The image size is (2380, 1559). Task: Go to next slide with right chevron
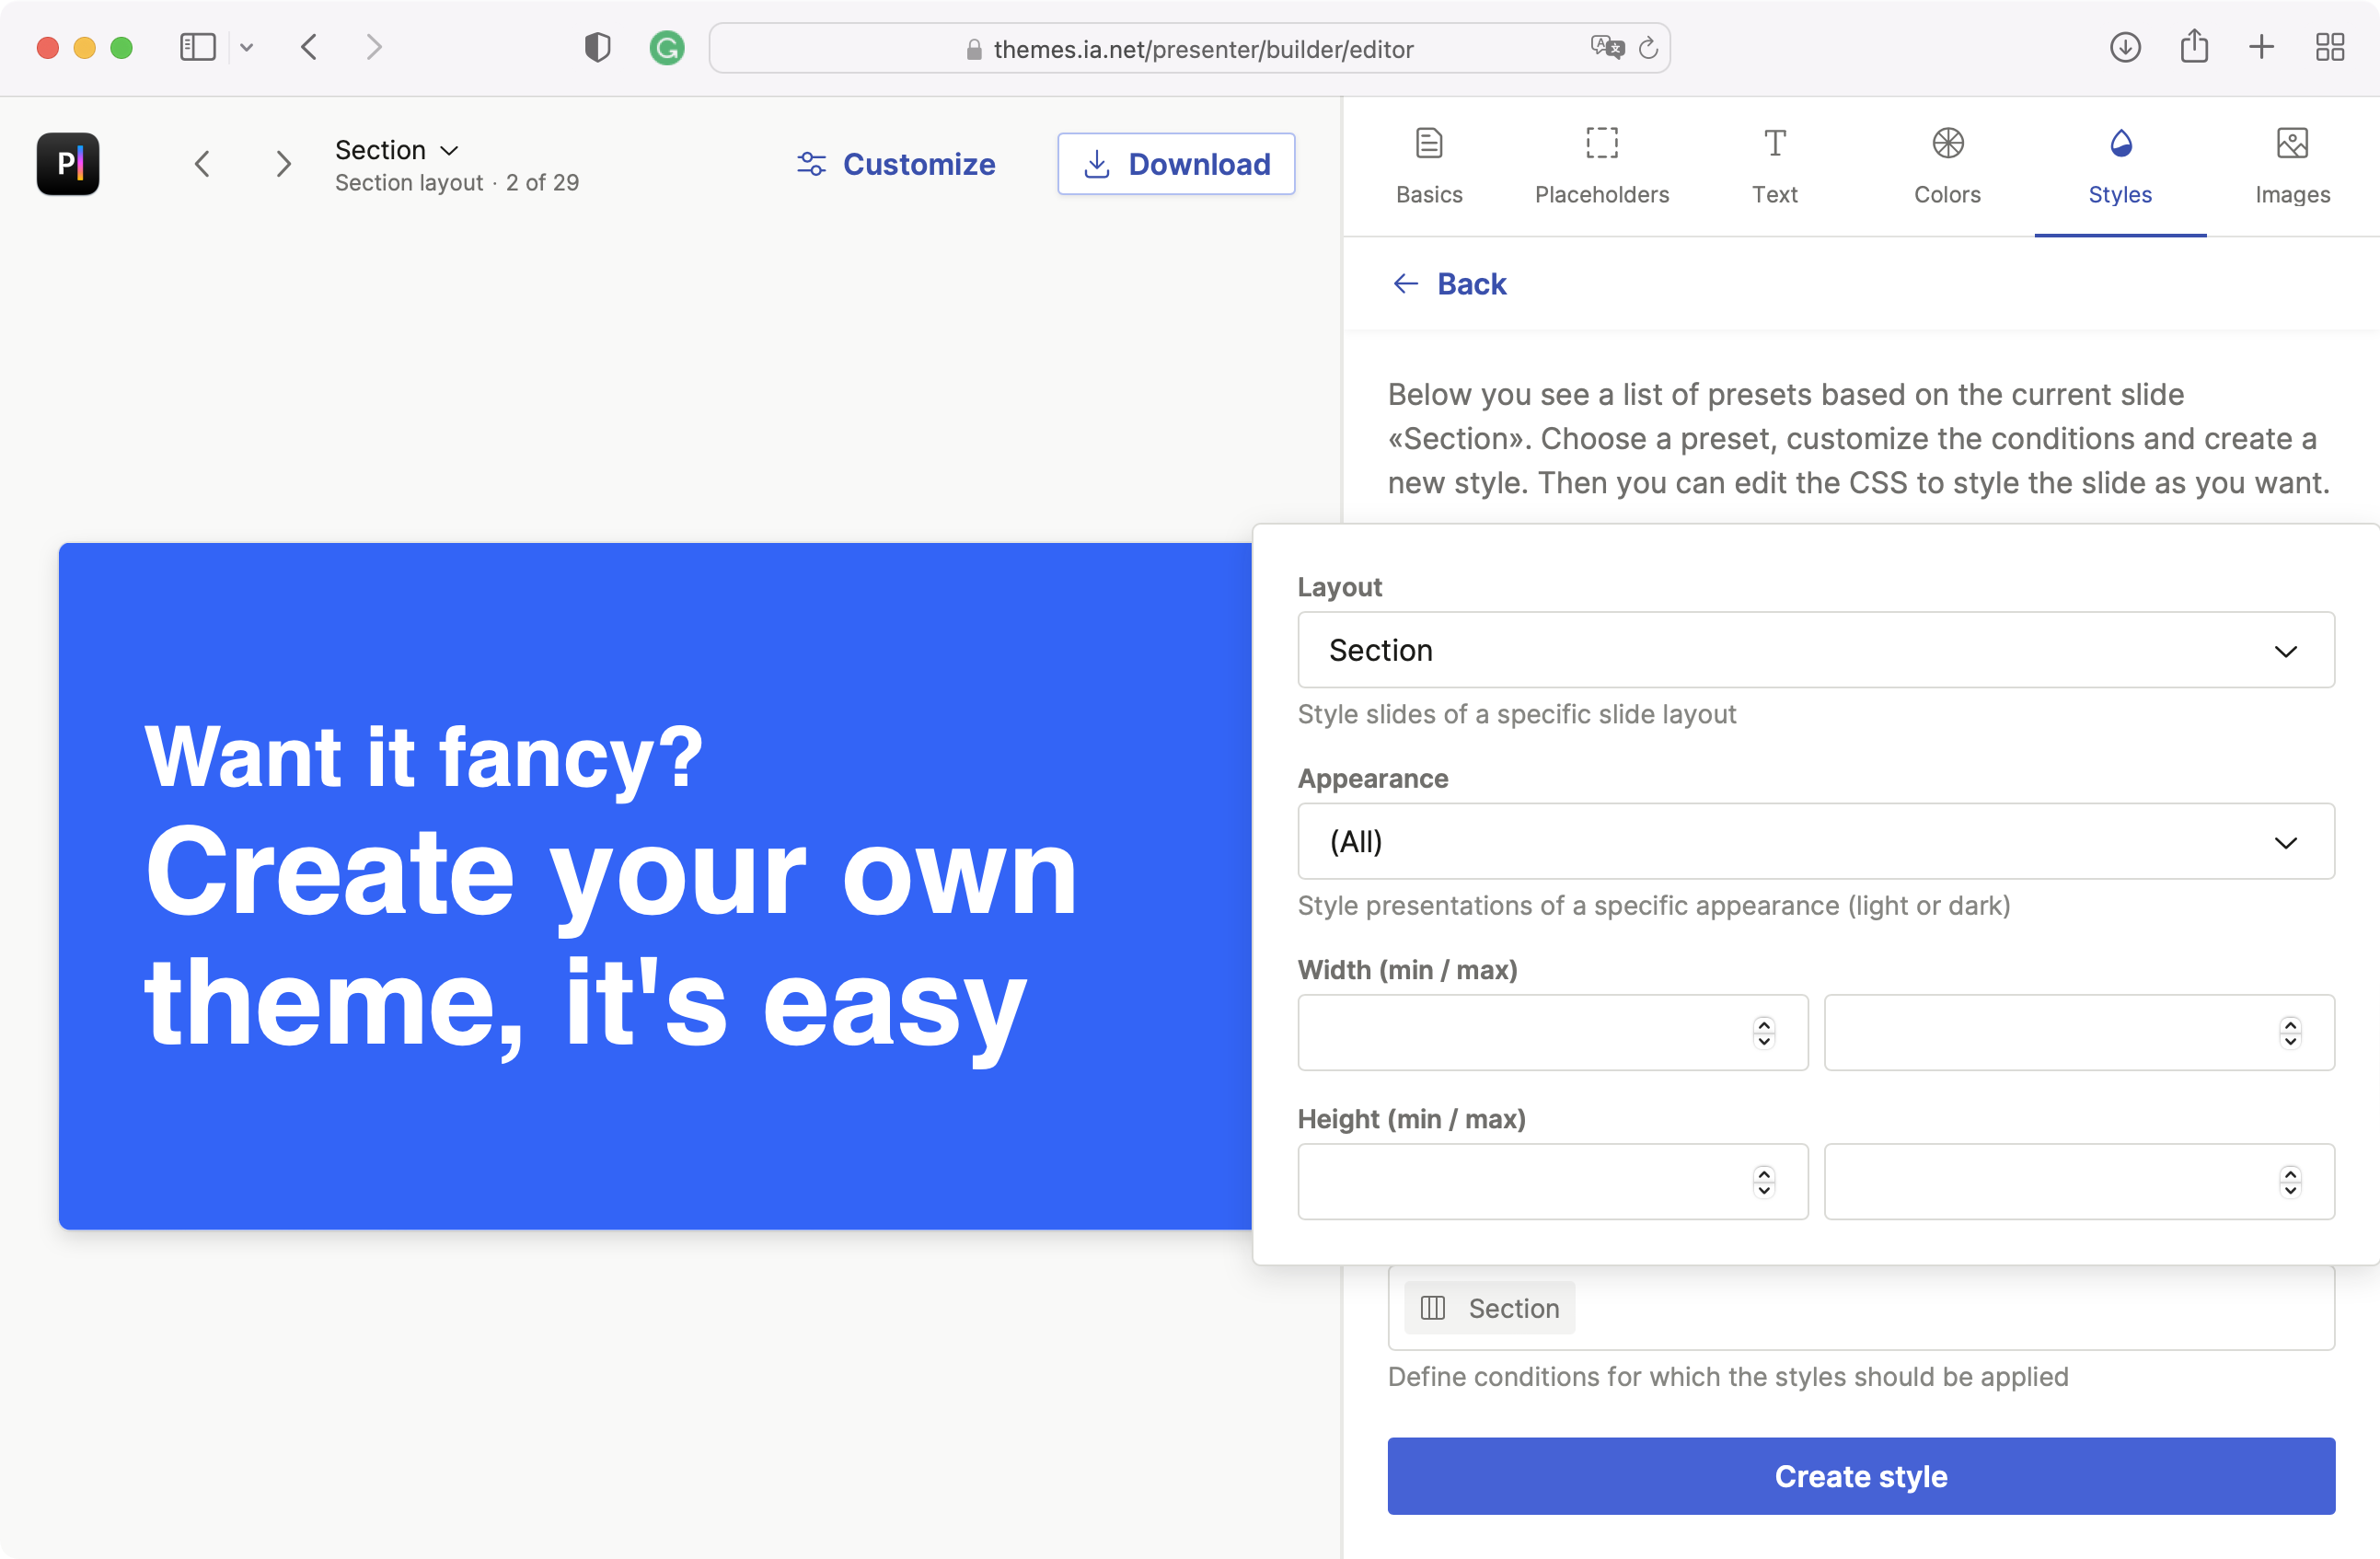click(284, 163)
